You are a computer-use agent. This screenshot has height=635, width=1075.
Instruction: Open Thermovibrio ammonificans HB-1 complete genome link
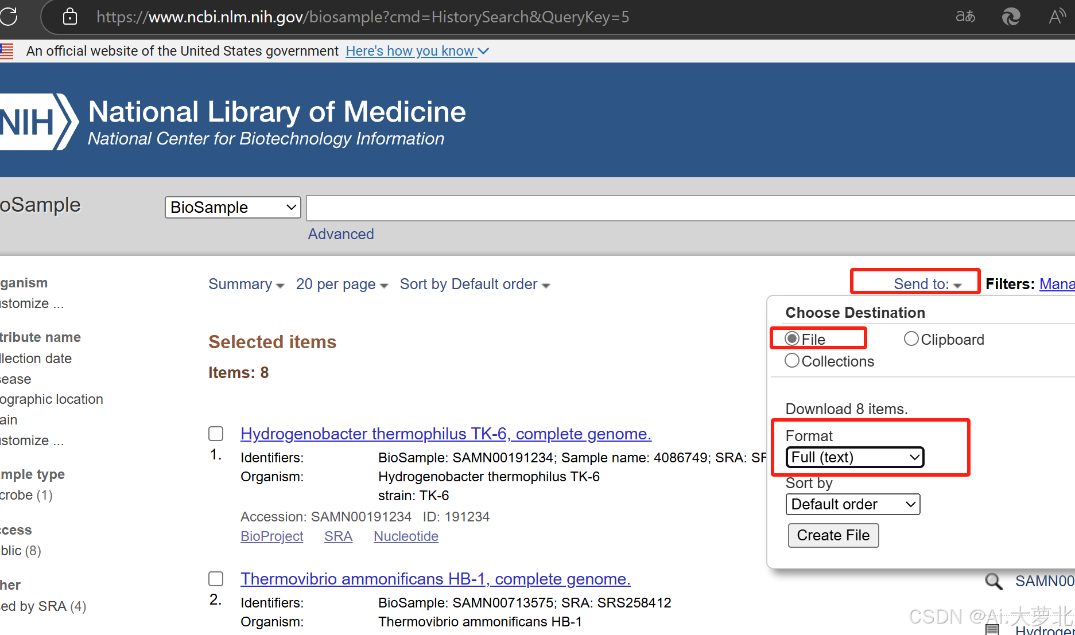[x=436, y=579]
